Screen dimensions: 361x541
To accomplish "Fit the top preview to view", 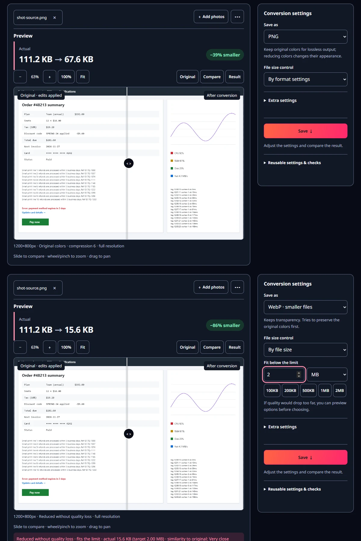I will [83, 77].
